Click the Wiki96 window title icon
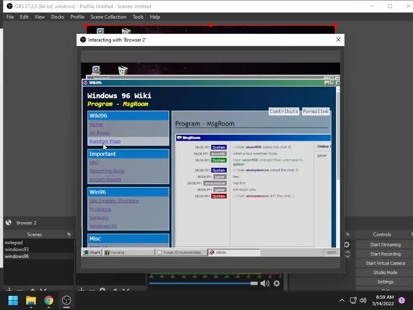Screen dimensions: 413x310 86,82
